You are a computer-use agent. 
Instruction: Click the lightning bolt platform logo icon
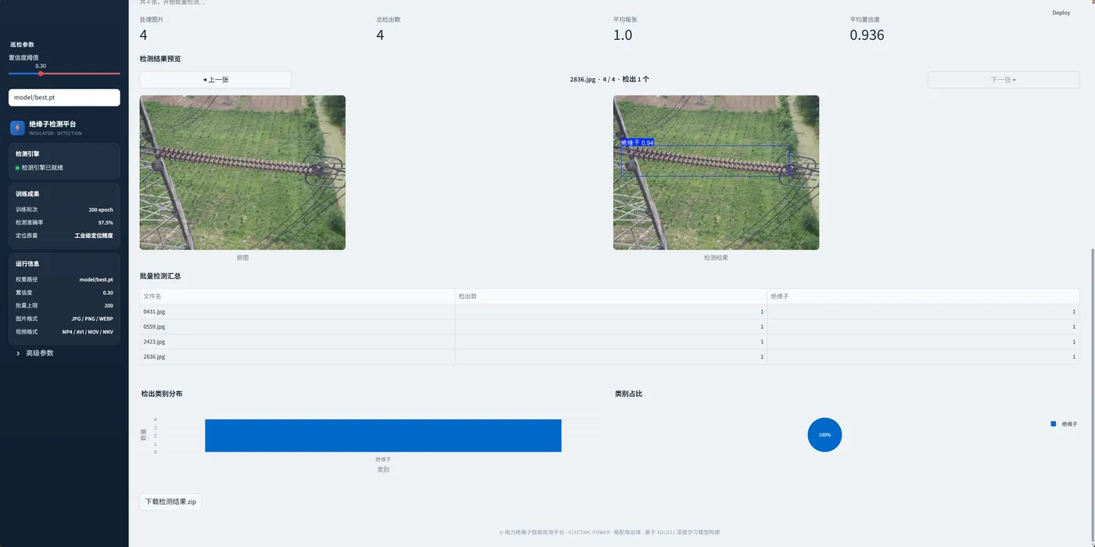tap(17, 128)
